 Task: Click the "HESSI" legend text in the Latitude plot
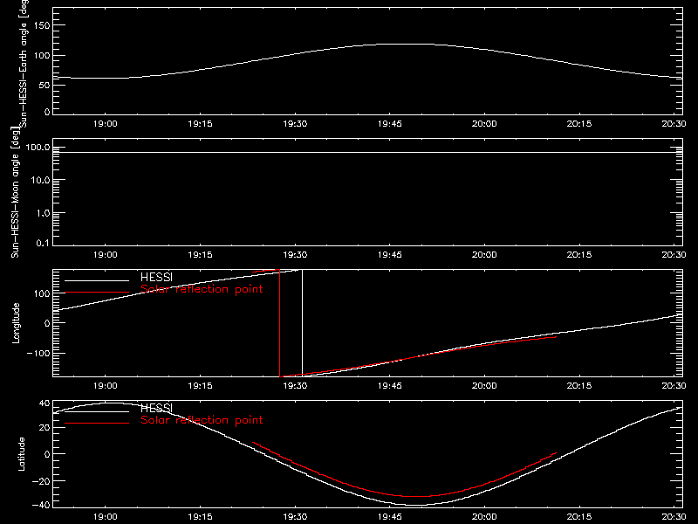tap(156, 408)
